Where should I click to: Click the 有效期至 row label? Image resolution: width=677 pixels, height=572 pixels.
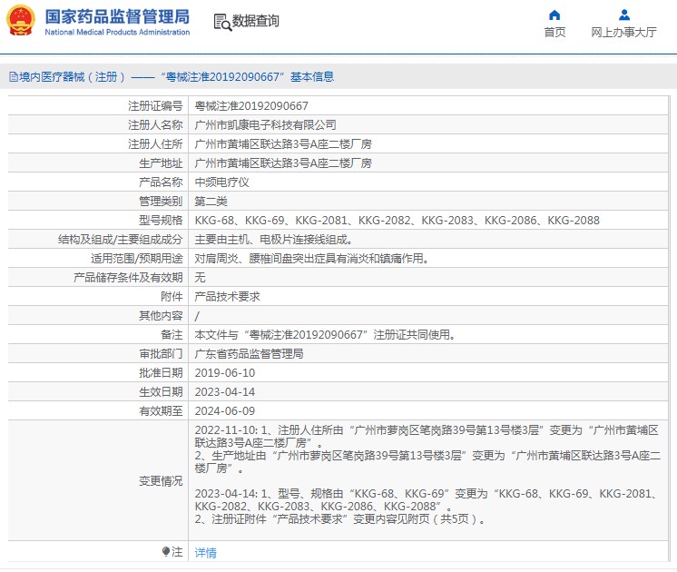(161, 411)
